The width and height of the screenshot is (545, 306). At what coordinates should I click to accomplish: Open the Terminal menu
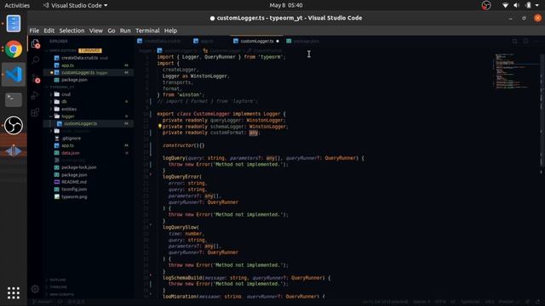pyautogui.click(x=147, y=31)
